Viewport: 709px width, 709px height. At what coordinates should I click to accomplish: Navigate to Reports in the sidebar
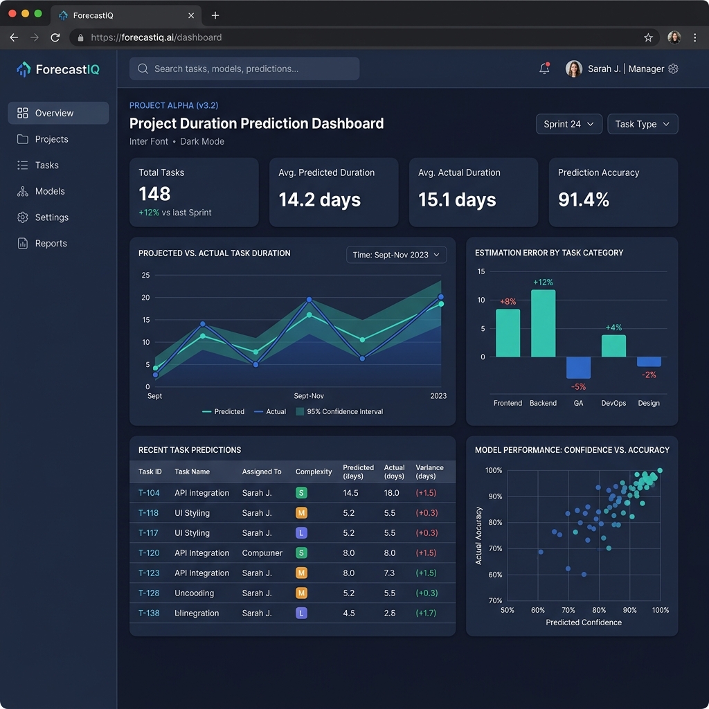click(x=51, y=243)
